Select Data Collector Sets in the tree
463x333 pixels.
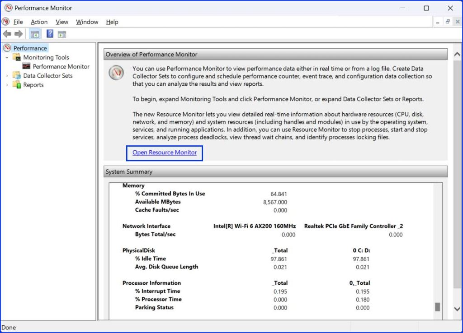tap(48, 75)
